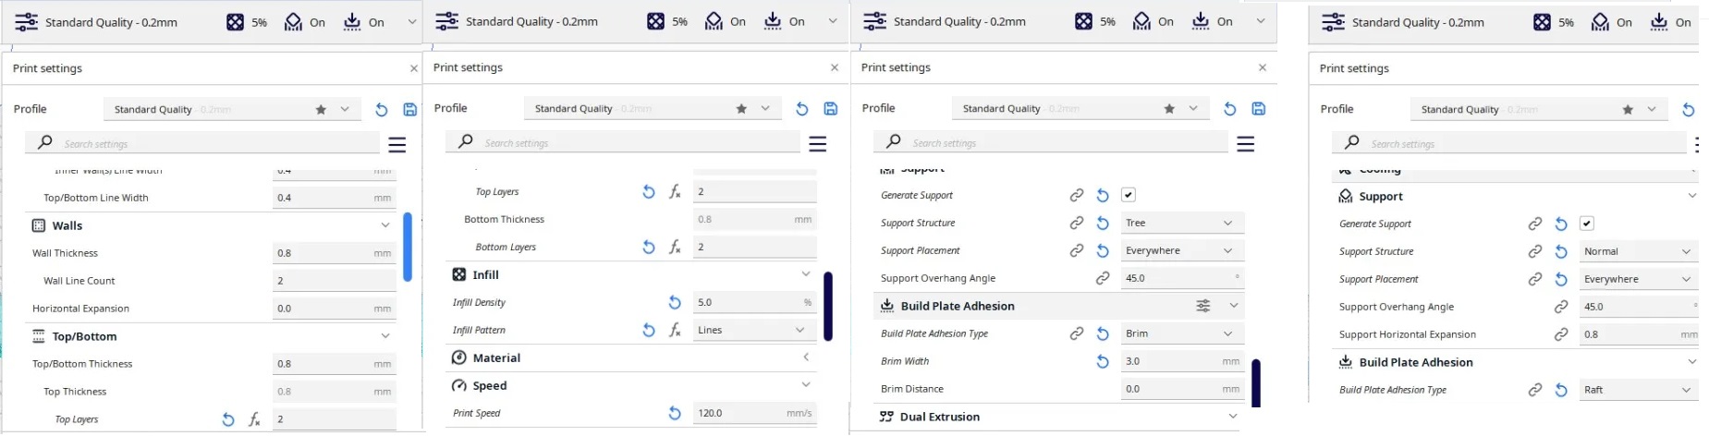
Task: Click Search settings field in Raft panel
Action: (x=1509, y=143)
